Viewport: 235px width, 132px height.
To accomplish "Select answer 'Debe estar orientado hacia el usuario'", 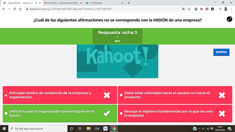I will click(175, 95).
